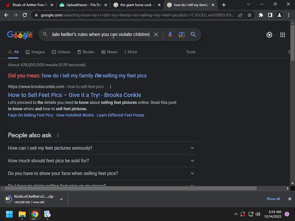Click the horizontal scrollbar thumb

coord(131,188)
